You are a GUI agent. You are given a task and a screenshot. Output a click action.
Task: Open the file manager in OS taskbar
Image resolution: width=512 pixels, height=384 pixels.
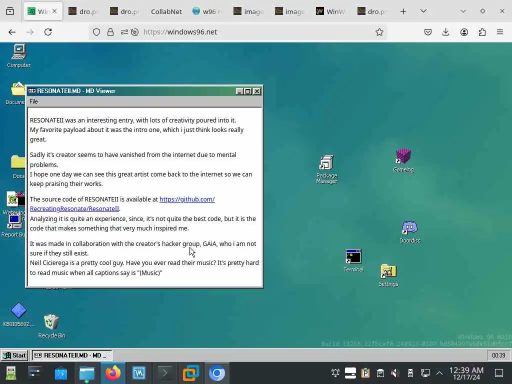87,373
